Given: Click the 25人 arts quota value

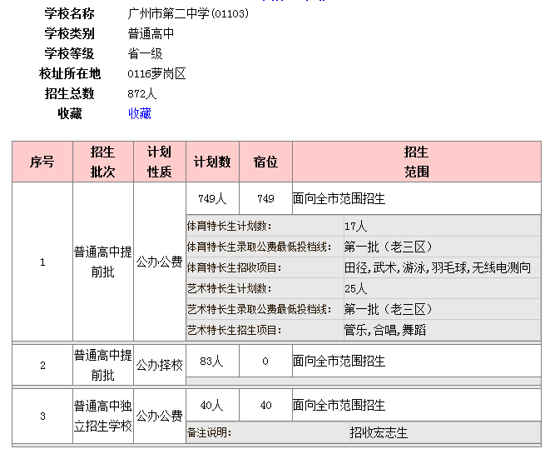Looking at the screenshot, I should 355,288.
